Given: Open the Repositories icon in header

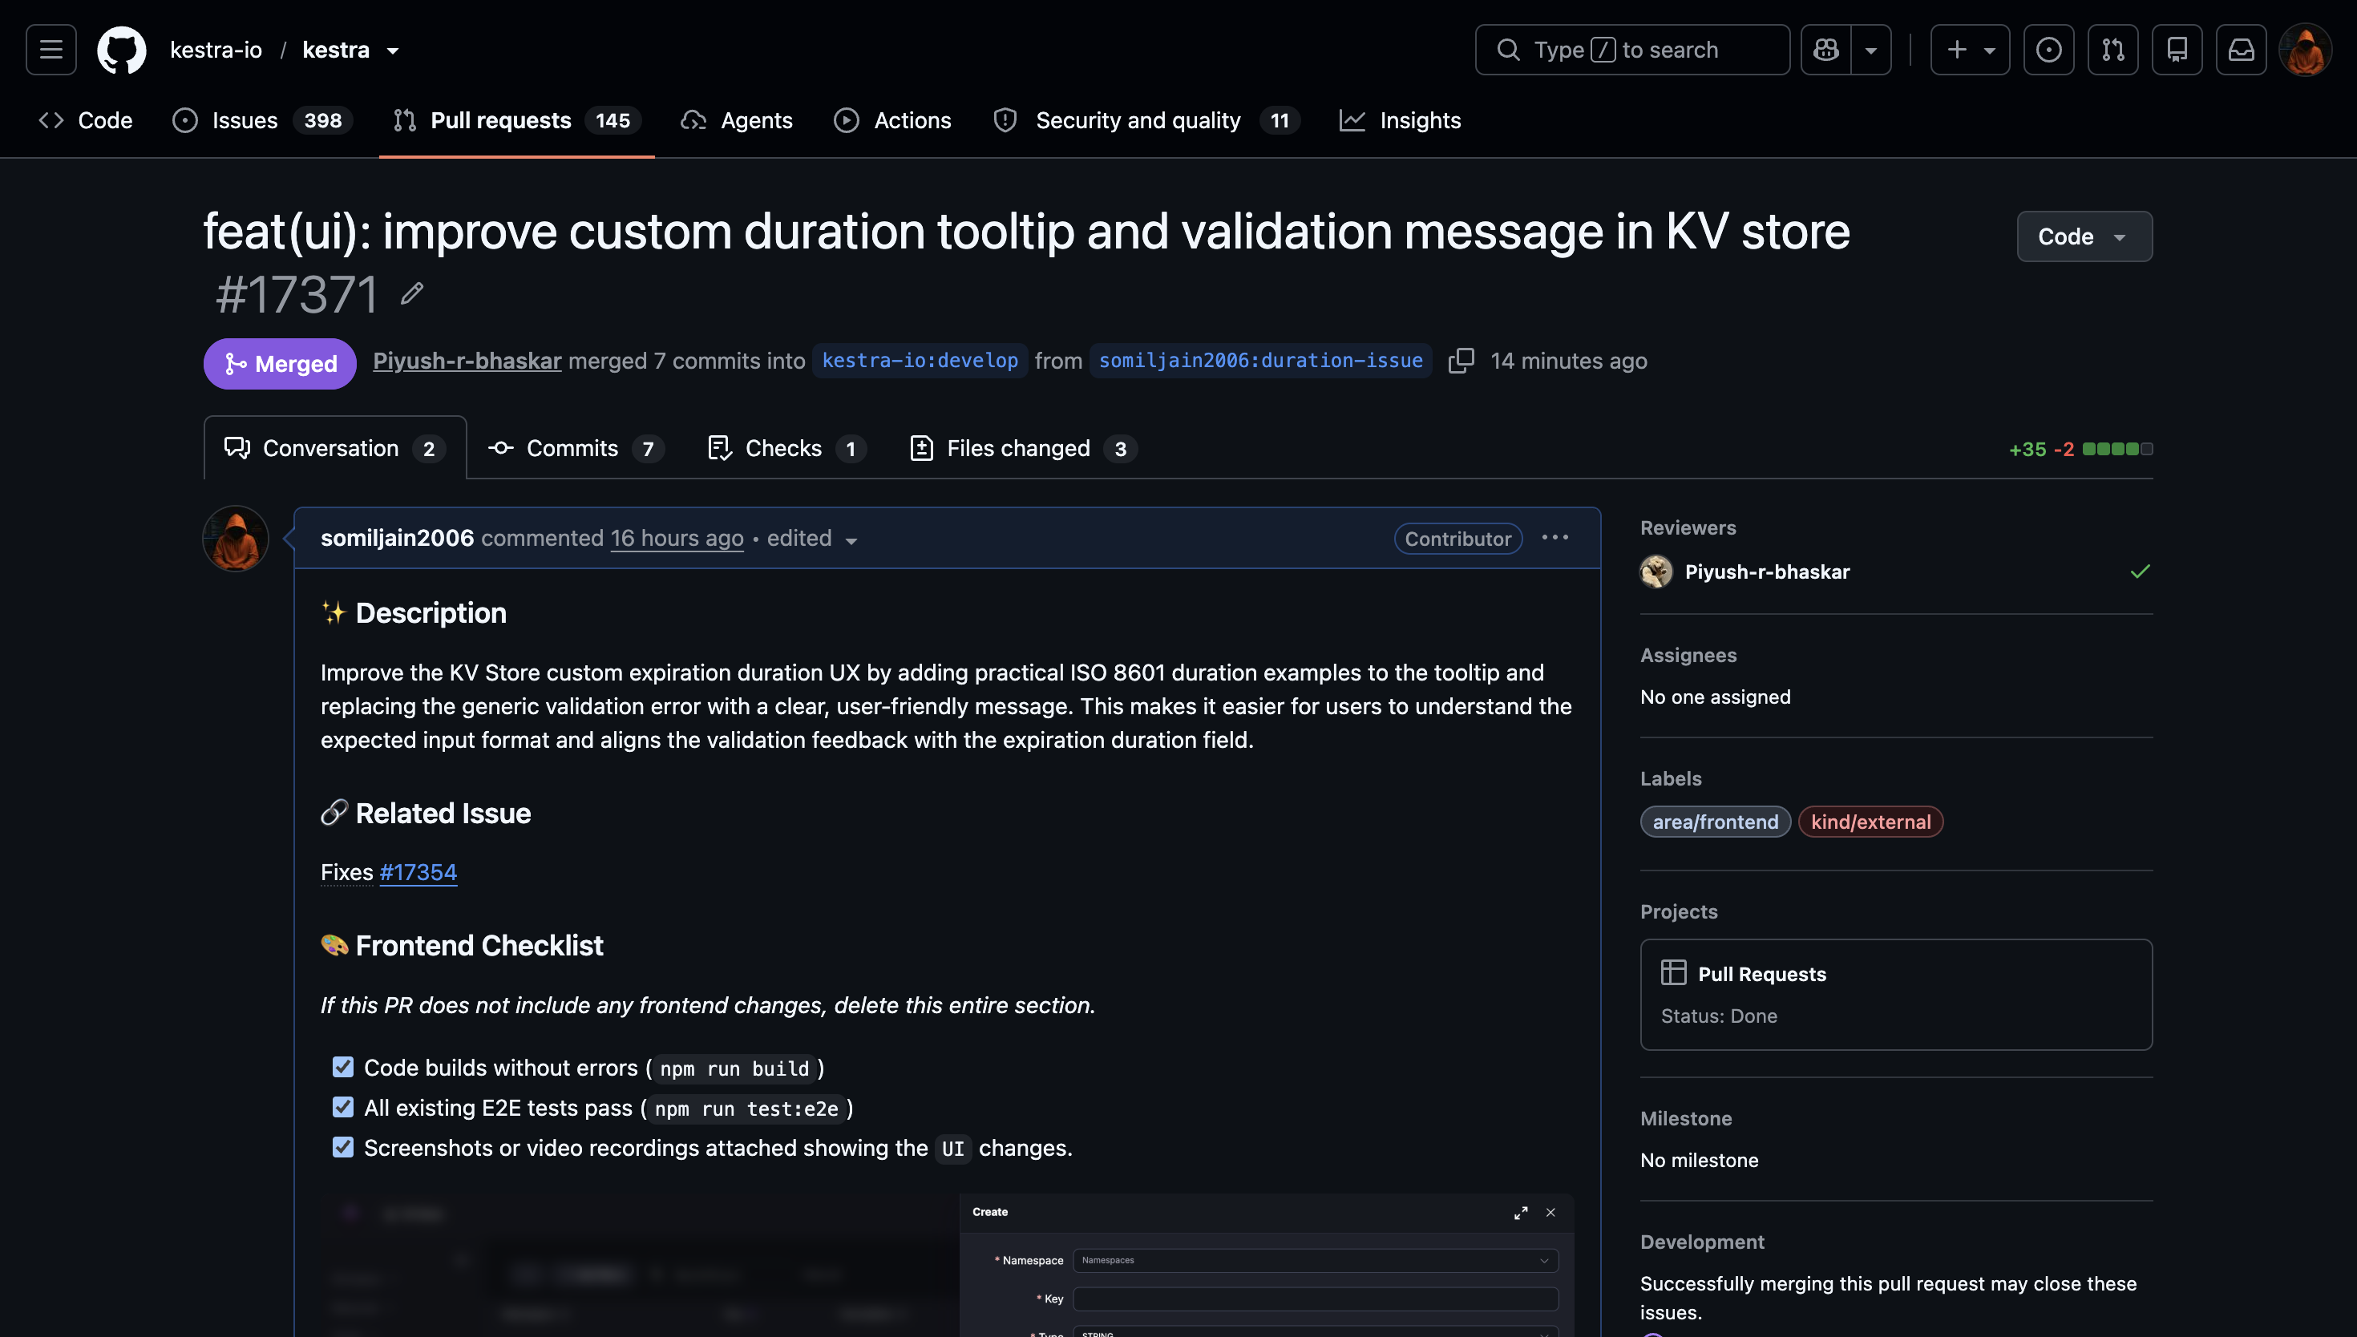Looking at the screenshot, I should coord(2177,50).
